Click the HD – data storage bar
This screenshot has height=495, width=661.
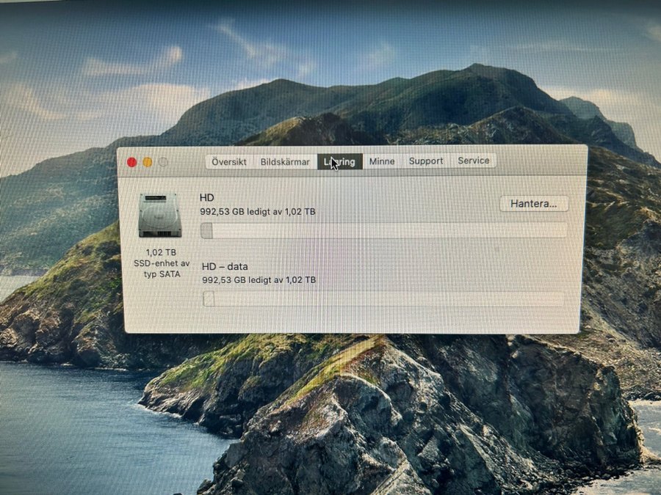tap(383, 298)
